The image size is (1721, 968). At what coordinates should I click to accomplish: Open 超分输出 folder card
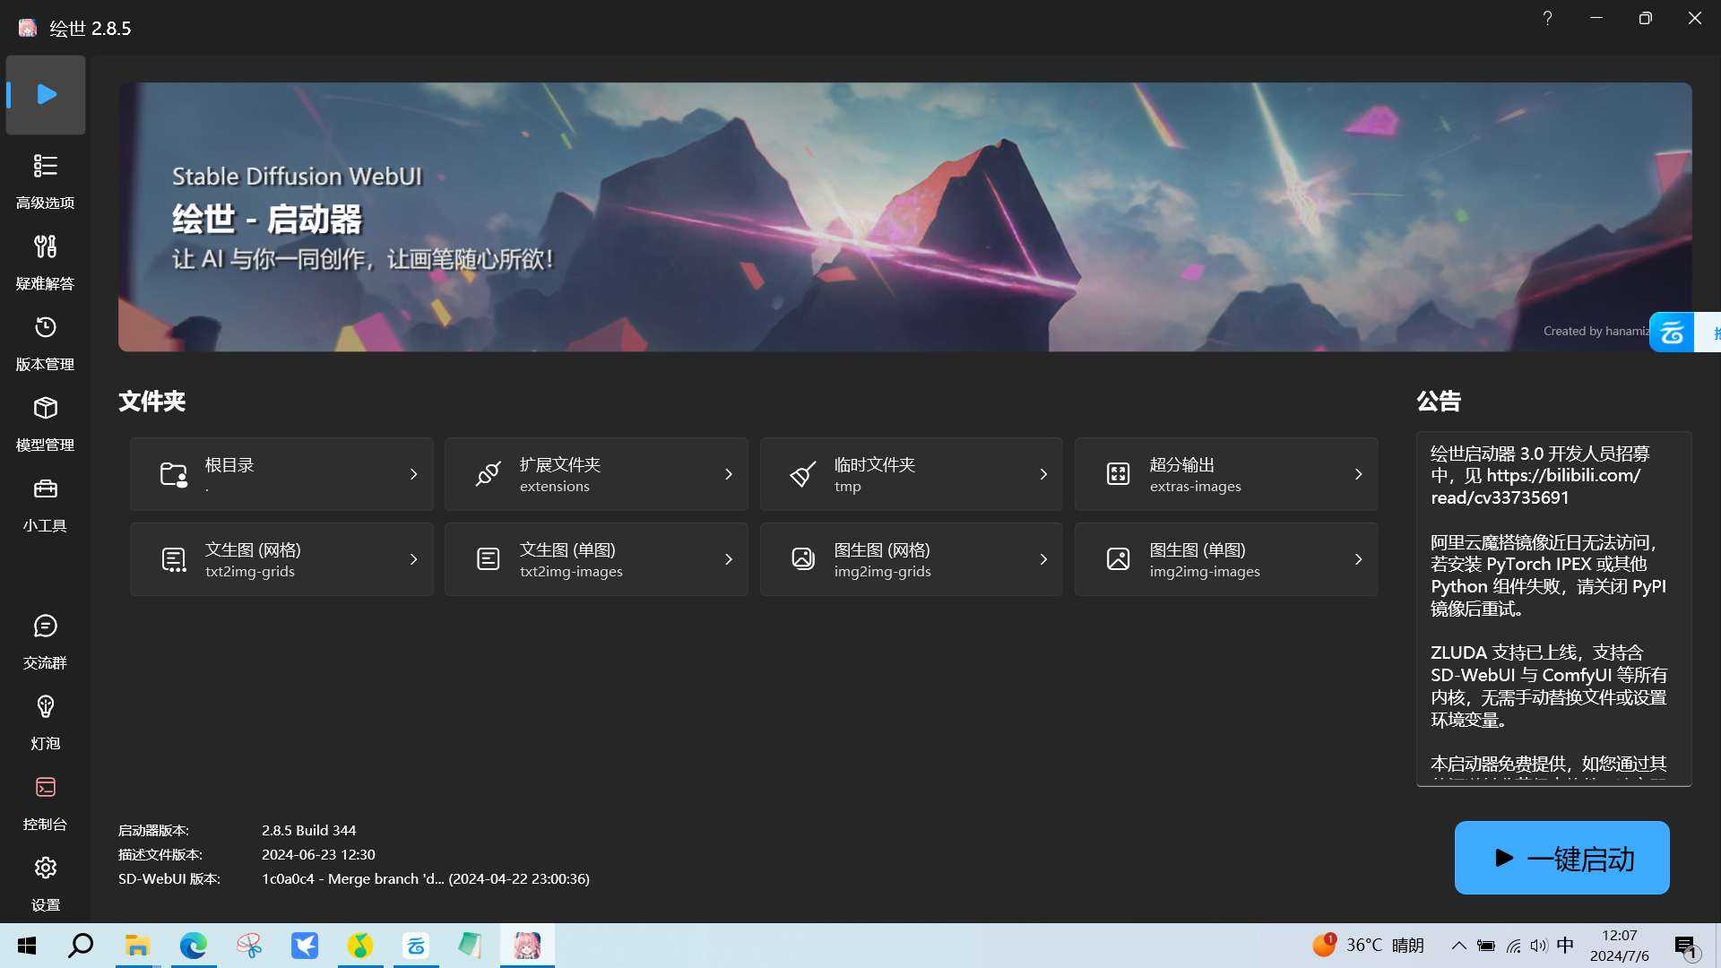click(x=1226, y=474)
